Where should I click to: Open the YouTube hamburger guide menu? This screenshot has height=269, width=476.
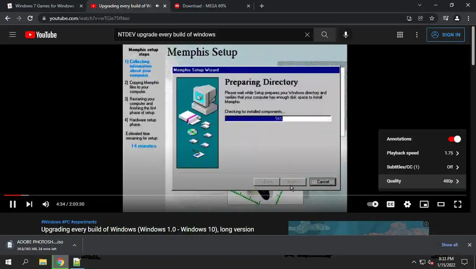(13, 35)
